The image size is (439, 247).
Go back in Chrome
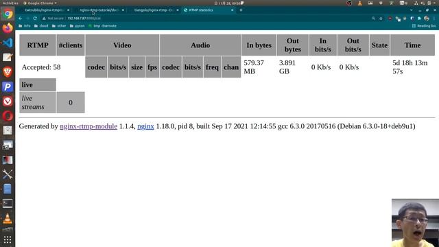[x=20, y=19]
